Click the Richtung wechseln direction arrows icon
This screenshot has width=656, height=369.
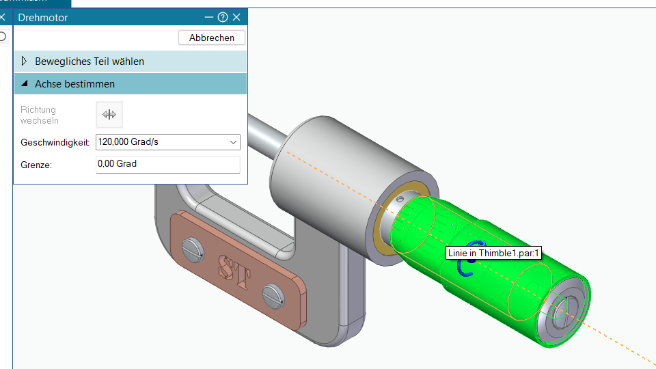tap(109, 115)
